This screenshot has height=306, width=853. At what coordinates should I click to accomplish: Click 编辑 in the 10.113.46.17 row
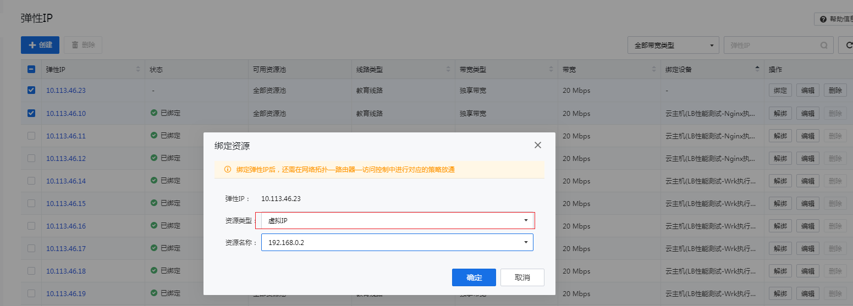tap(808, 248)
